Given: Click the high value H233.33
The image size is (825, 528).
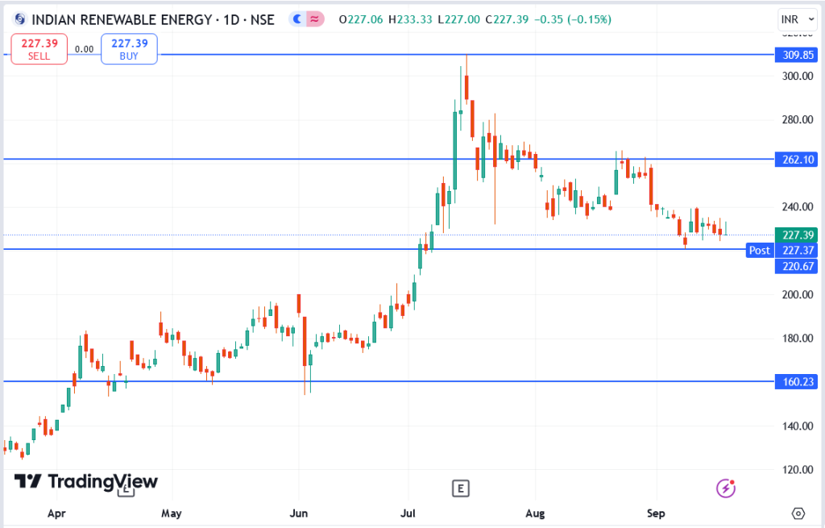Looking at the screenshot, I should pyautogui.click(x=410, y=20).
